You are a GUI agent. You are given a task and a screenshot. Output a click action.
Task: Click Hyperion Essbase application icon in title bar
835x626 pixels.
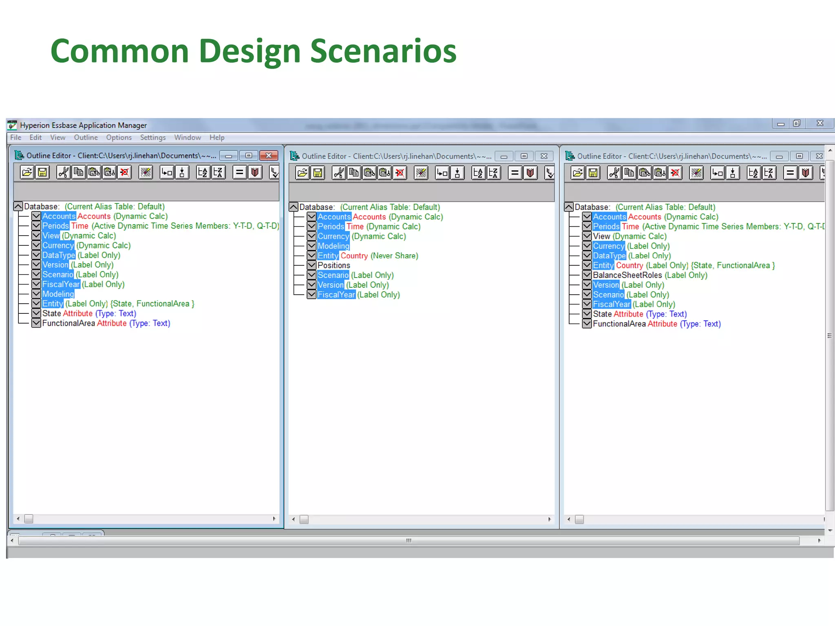[x=12, y=125]
